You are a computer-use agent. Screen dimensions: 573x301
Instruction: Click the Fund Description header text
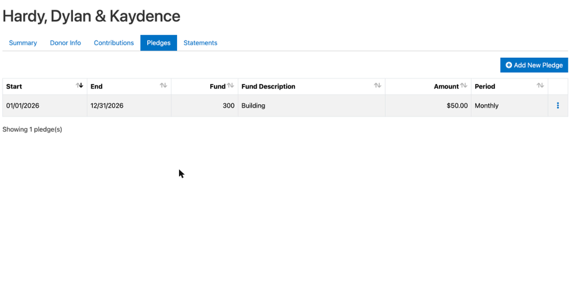pyautogui.click(x=268, y=86)
